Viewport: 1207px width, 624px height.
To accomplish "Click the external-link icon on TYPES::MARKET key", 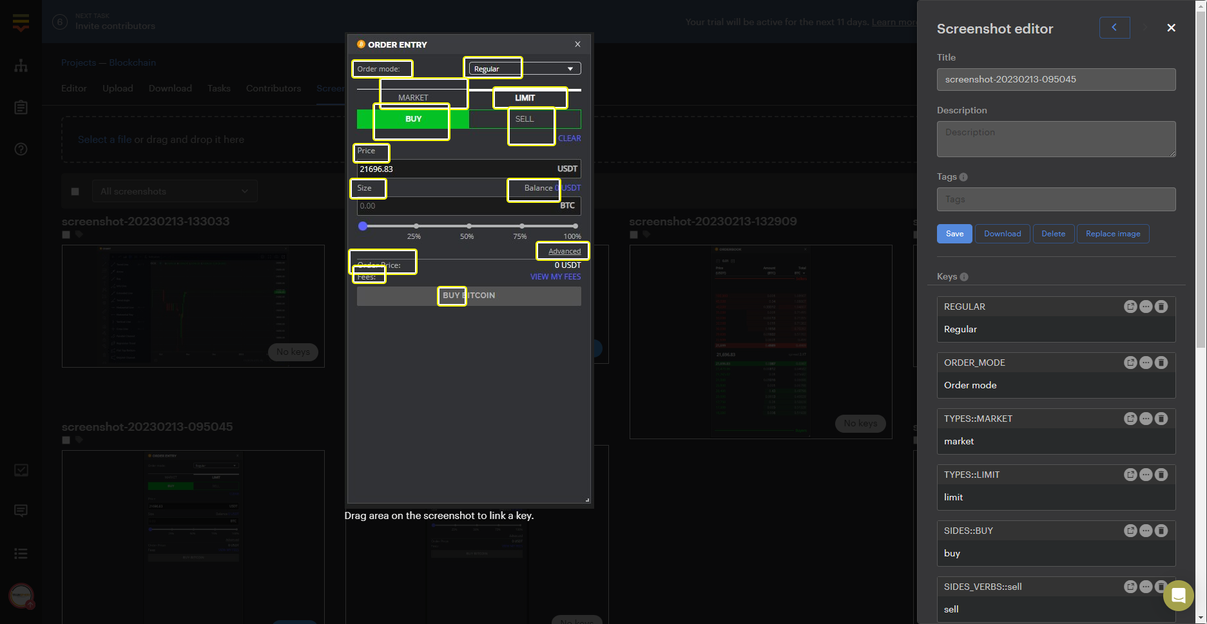I will click(x=1130, y=419).
